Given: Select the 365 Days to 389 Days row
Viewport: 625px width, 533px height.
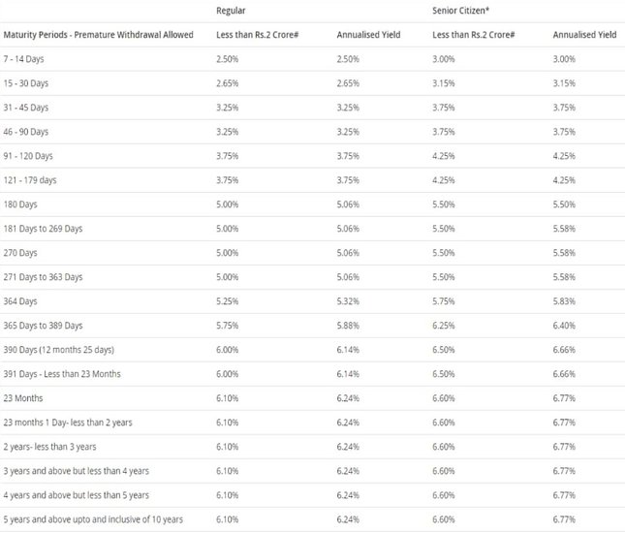Looking at the screenshot, I should coord(312,326).
